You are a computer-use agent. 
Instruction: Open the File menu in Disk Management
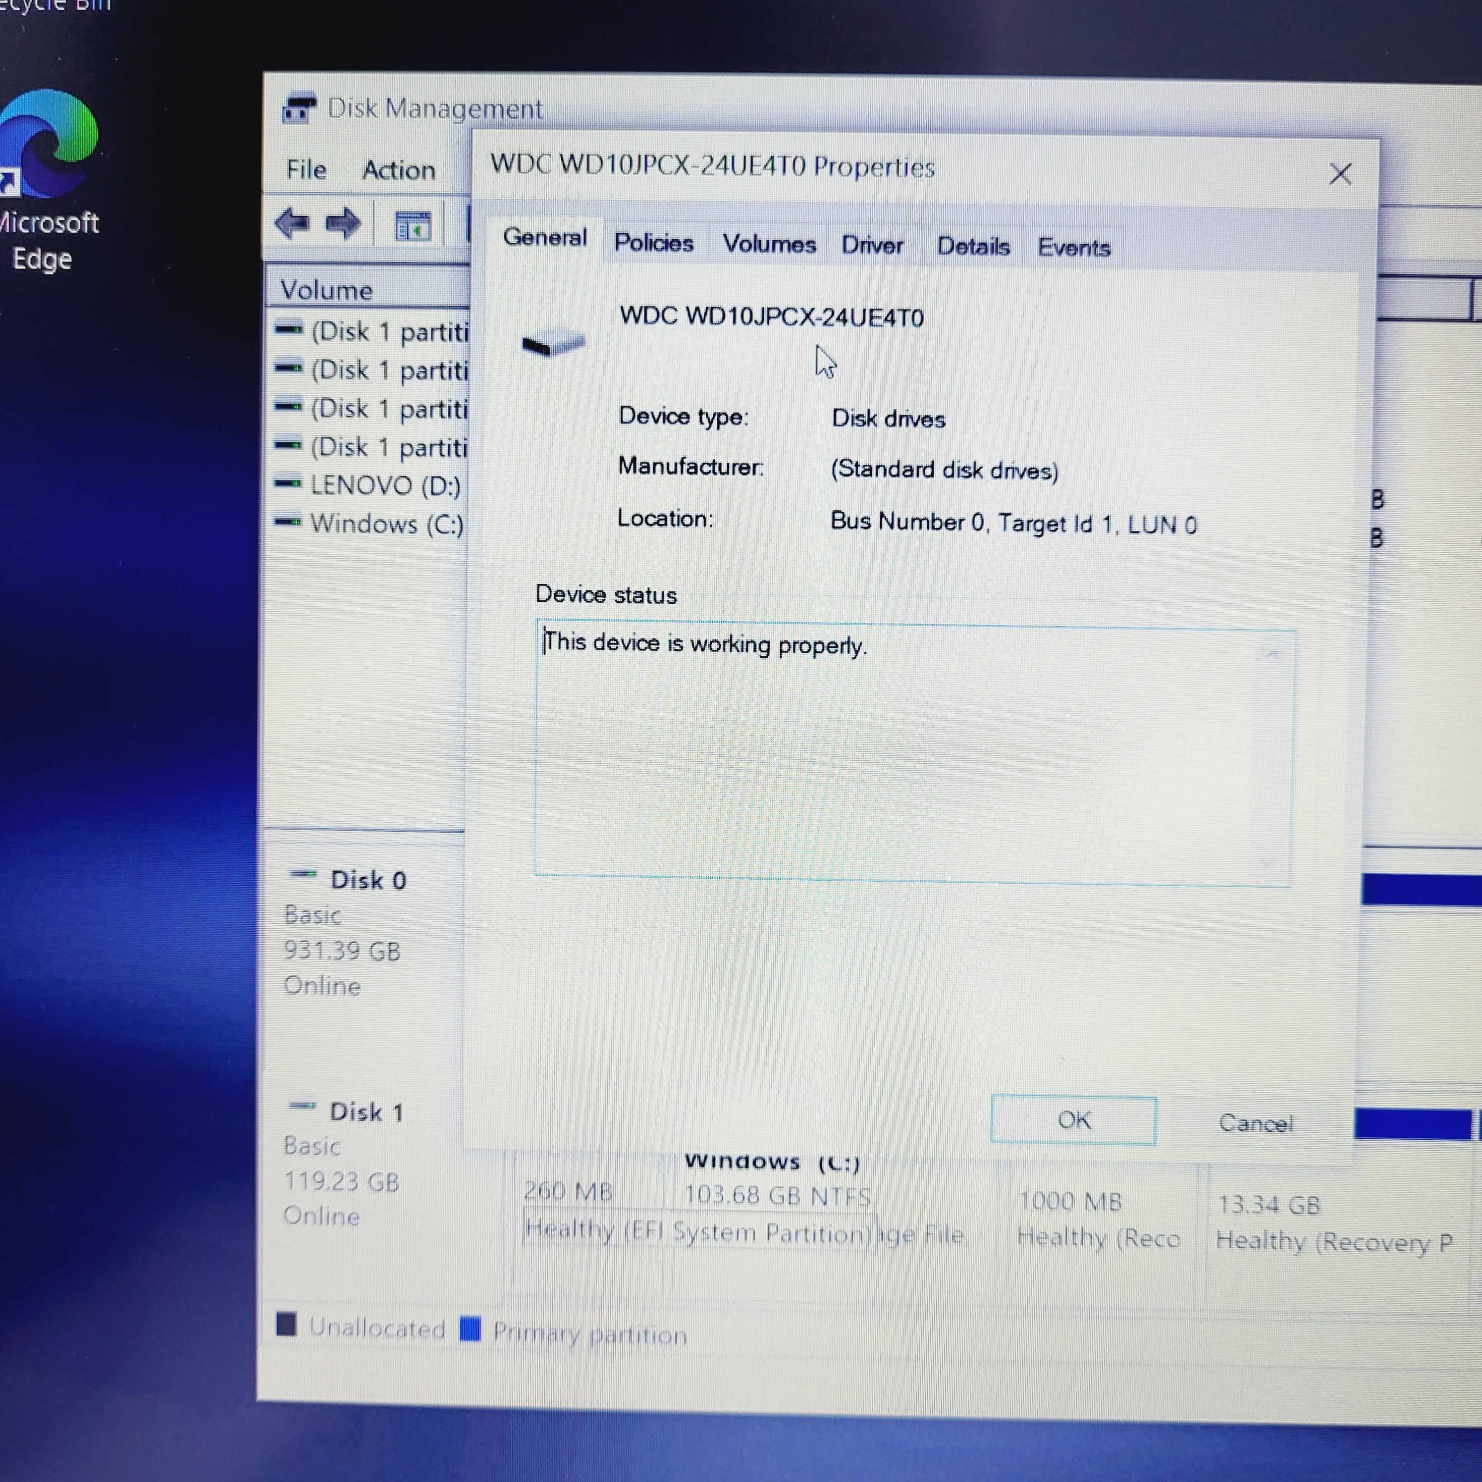click(x=306, y=169)
